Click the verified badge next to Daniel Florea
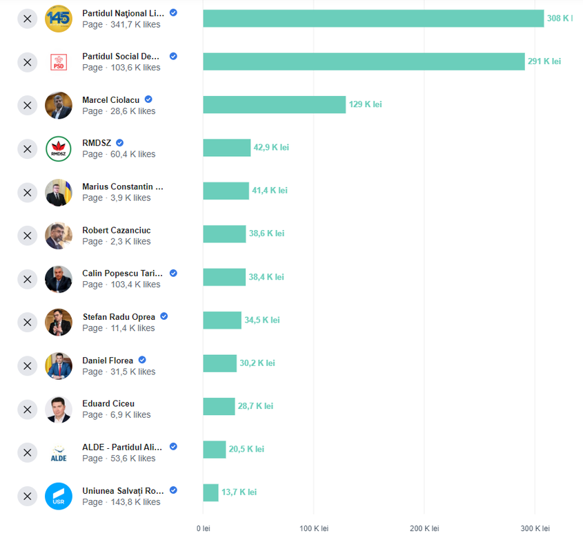 [x=142, y=360]
